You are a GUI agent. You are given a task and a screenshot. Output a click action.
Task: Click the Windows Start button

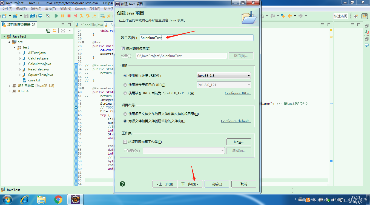point(7,200)
